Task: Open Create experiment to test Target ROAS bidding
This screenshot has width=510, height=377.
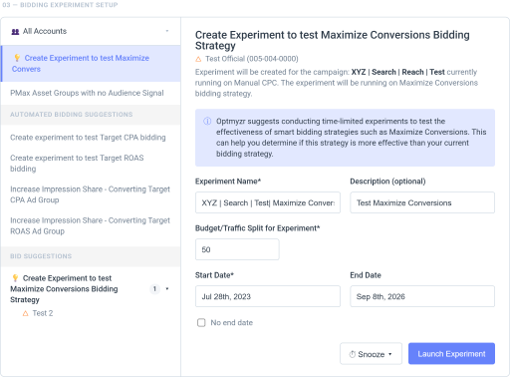Action: click(x=77, y=164)
